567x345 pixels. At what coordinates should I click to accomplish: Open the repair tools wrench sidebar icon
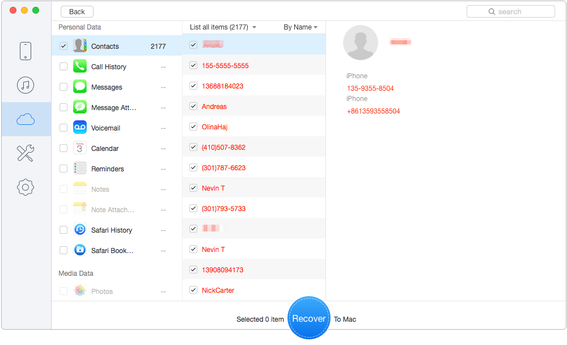tap(26, 153)
